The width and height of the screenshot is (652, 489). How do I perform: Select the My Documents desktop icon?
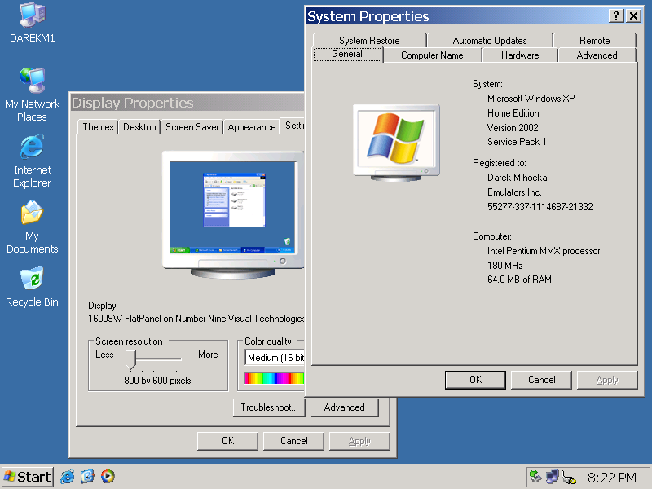tap(32, 227)
